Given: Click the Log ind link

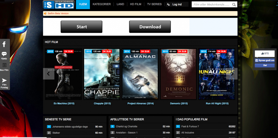Looking at the screenshot, I should pyautogui.click(x=177, y=4).
